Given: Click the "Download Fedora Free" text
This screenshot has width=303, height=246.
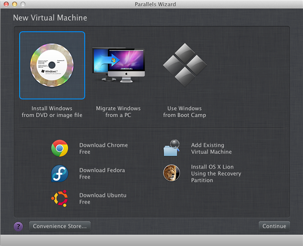Looking at the screenshot, I should (102, 173).
